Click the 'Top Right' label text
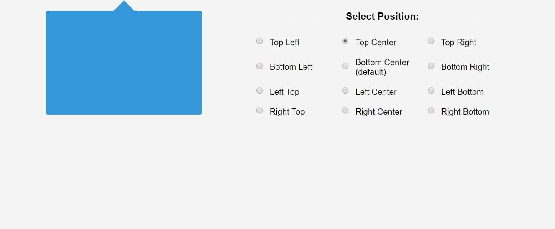 point(459,43)
